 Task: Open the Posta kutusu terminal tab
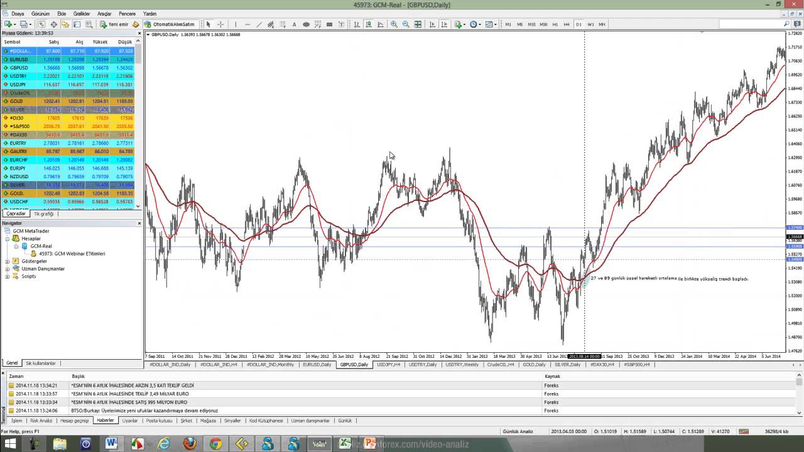159,421
